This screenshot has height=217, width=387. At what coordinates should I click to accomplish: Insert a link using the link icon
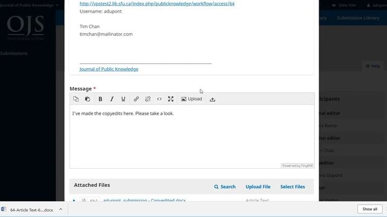[136, 99]
